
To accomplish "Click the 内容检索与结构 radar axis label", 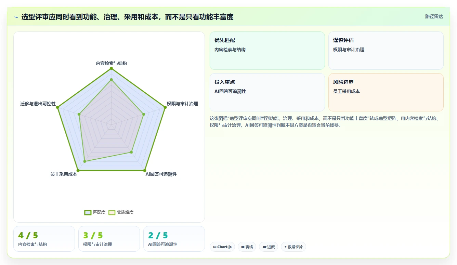I will 111,63.
